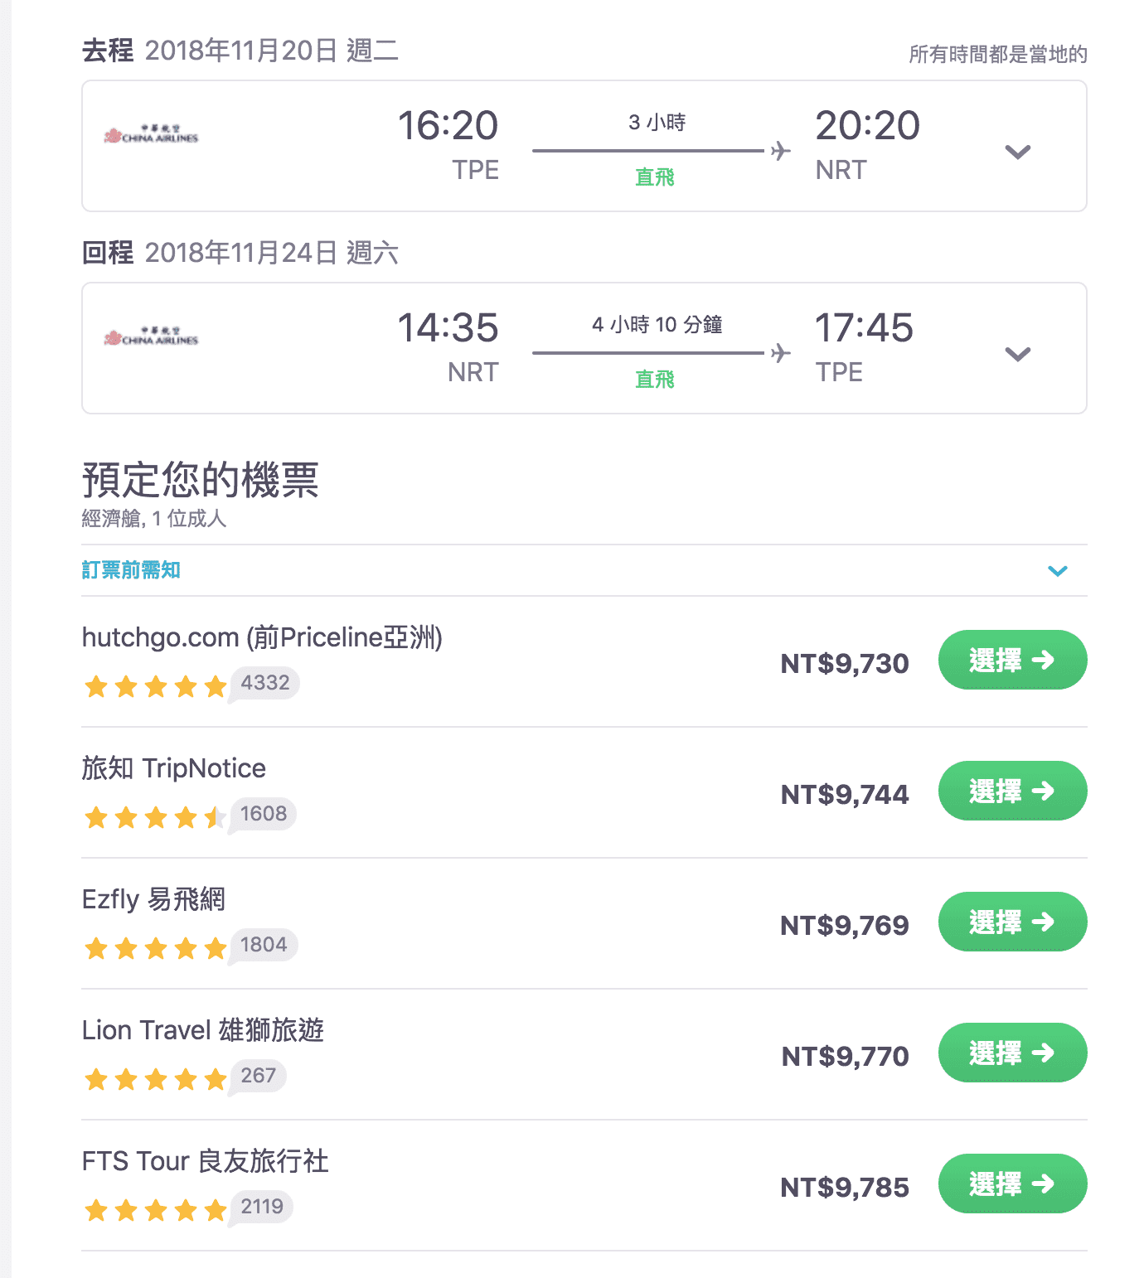The image size is (1144, 1278).
Task: Click China Airlines logo on outbound flight
Action: [x=151, y=134]
